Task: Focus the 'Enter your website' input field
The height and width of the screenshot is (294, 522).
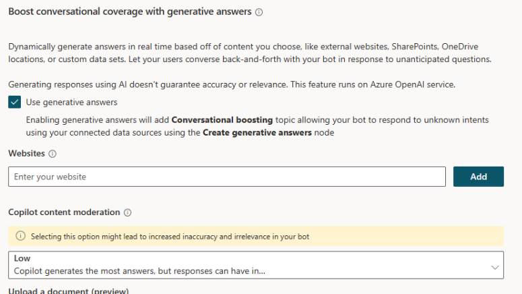Action: tap(227, 177)
